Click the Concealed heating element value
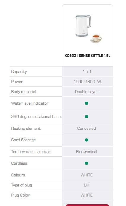This screenshot has height=206, width=126. click(x=87, y=128)
